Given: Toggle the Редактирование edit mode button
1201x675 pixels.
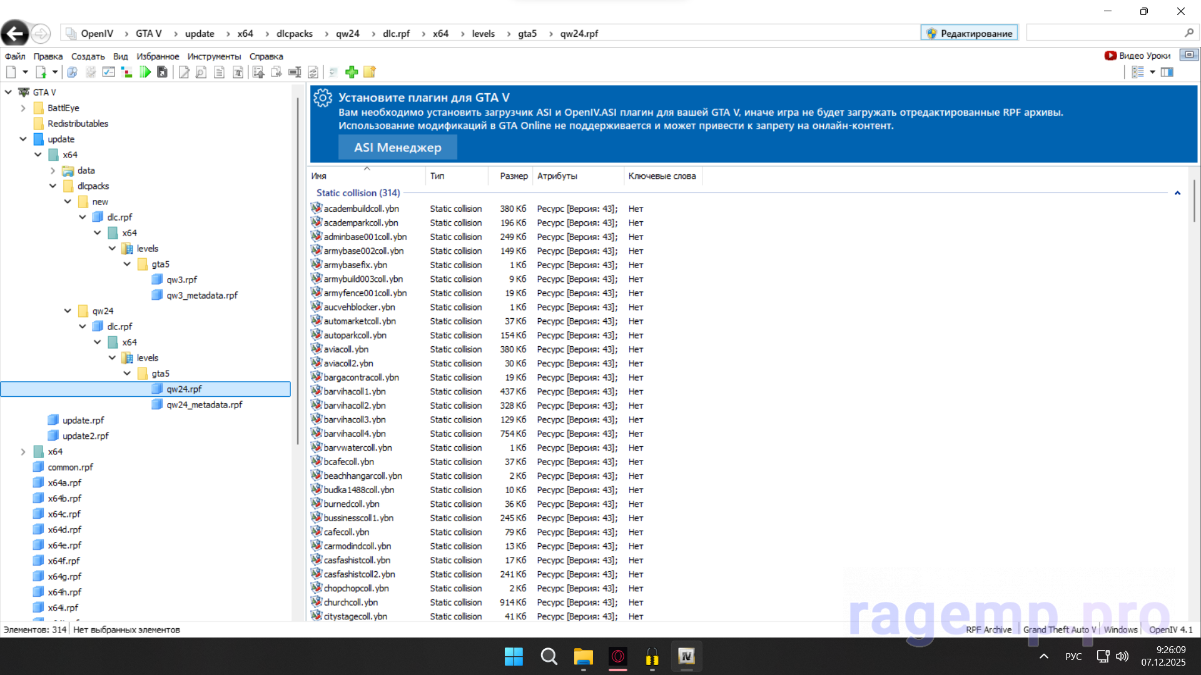Looking at the screenshot, I should 969,33.
